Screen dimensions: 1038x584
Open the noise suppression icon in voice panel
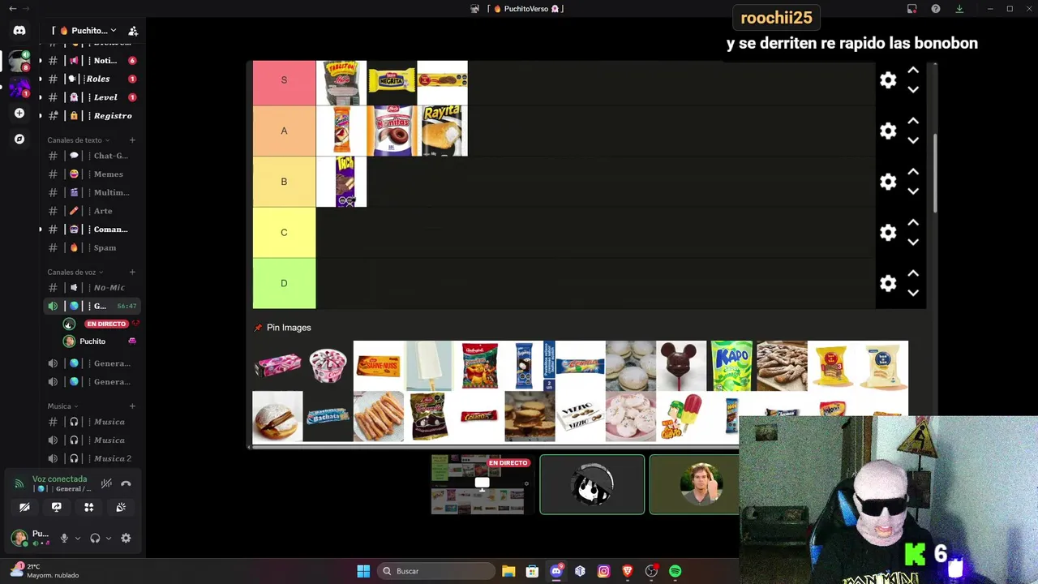pyautogui.click(x=106, y=483)
